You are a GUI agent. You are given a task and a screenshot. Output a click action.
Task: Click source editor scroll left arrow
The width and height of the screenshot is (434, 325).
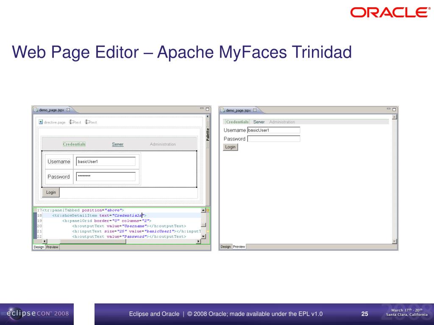click(45, 241)
